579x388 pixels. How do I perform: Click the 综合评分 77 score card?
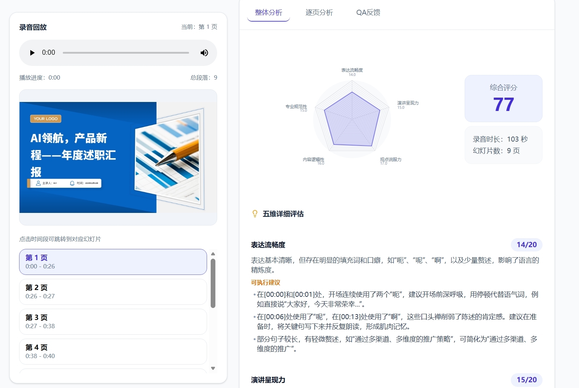point(503,98)
